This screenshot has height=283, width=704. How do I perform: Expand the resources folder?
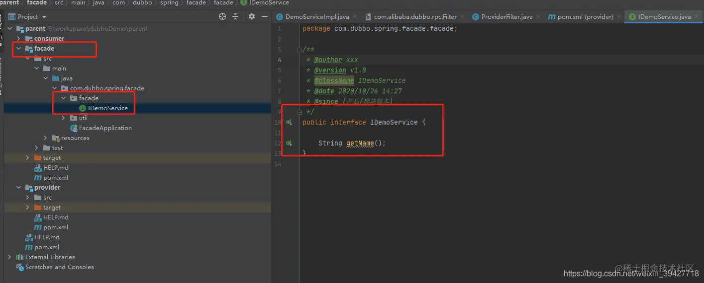pyautogui.click(x=46, y=138)
